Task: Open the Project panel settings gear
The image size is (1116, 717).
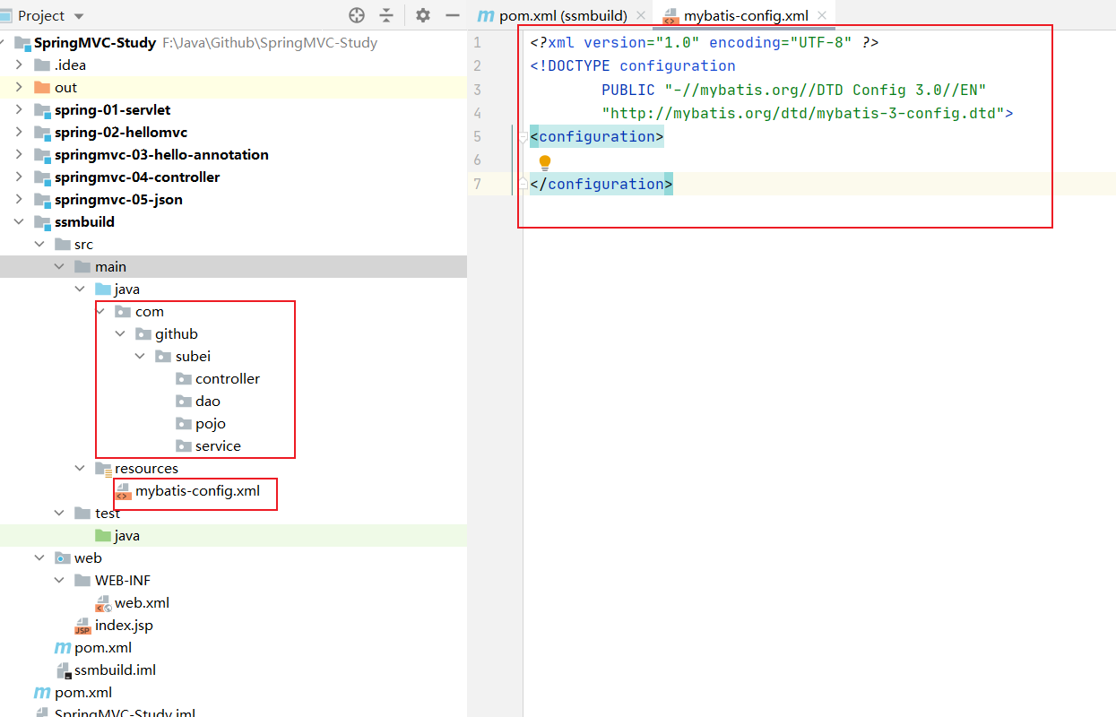Action: 423,15
